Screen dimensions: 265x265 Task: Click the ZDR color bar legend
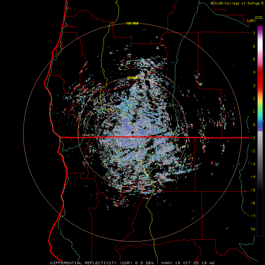260,131
